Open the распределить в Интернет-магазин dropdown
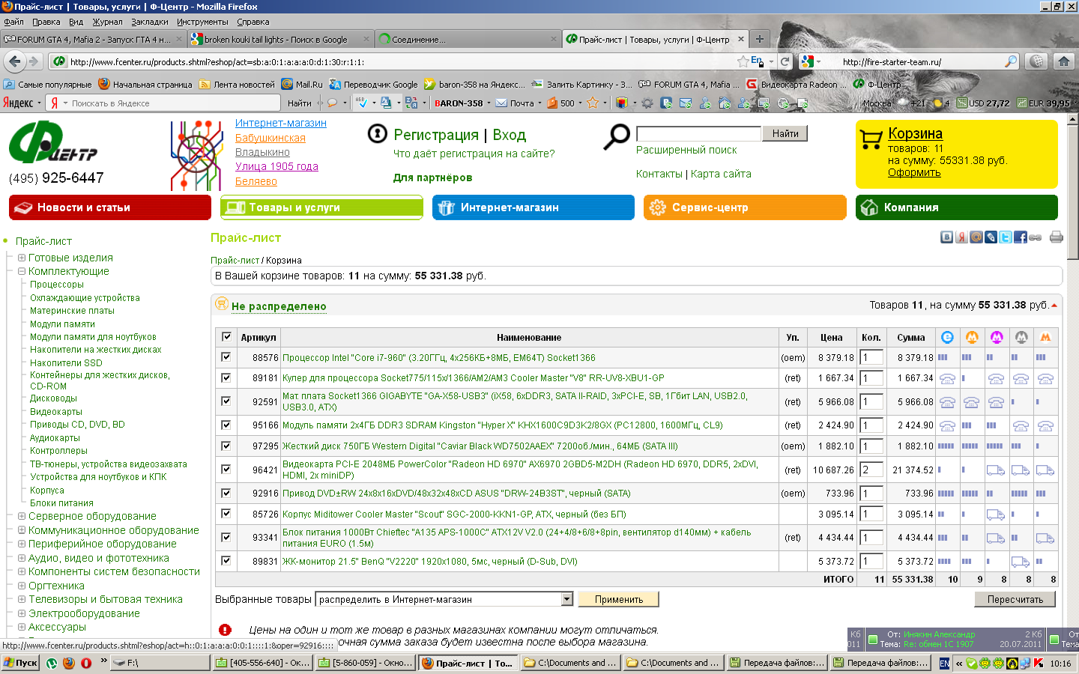Image resolution: width=1079 pixels, height=674 pixels. 445,599
